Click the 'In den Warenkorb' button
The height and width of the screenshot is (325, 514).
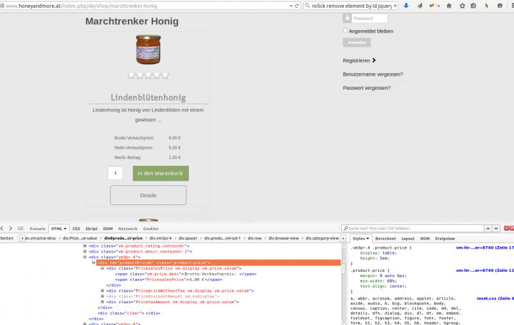[161, 173]
